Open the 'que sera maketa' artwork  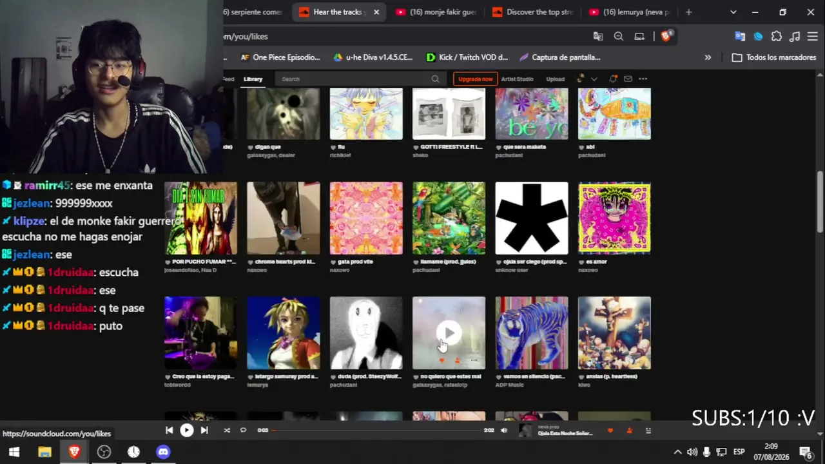coord(532,114)
